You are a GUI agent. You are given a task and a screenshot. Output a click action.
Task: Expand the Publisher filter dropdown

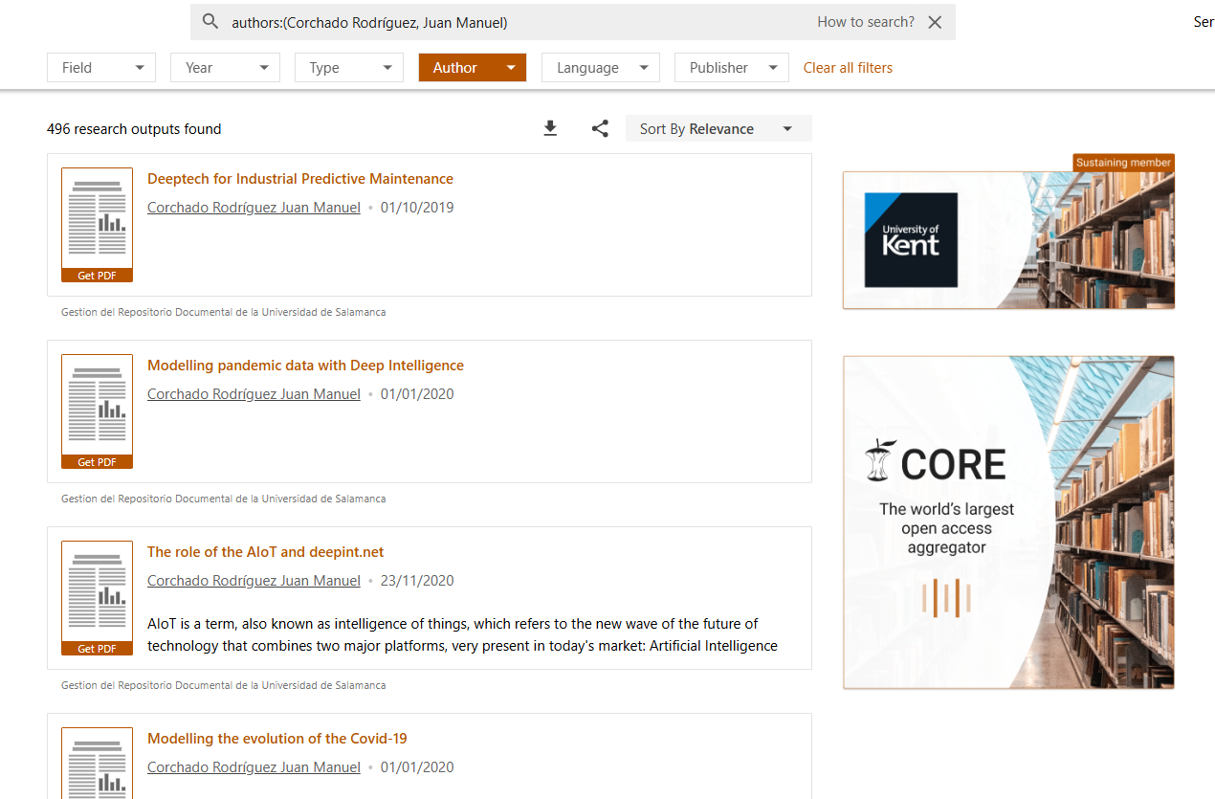(x=732, y=68)
